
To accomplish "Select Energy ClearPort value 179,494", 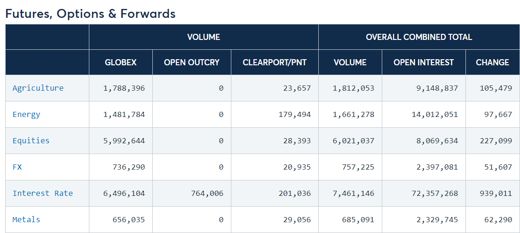I will 294,114.
